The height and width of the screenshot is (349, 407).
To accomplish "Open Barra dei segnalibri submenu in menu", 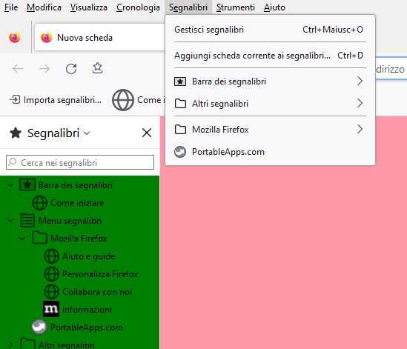I will (270, 82).
